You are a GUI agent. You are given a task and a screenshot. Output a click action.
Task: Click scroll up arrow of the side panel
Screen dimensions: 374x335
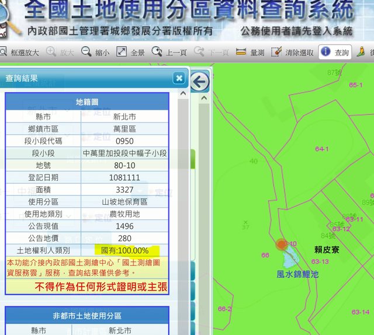click(x=183, y=93)
